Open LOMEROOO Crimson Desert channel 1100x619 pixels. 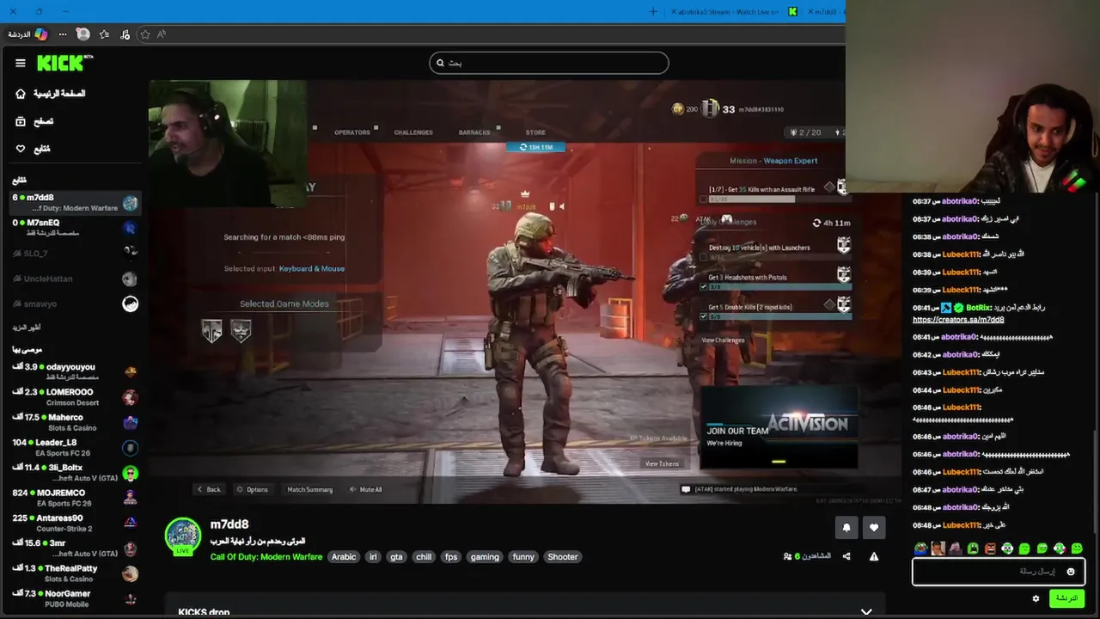(x=75, y=396)
